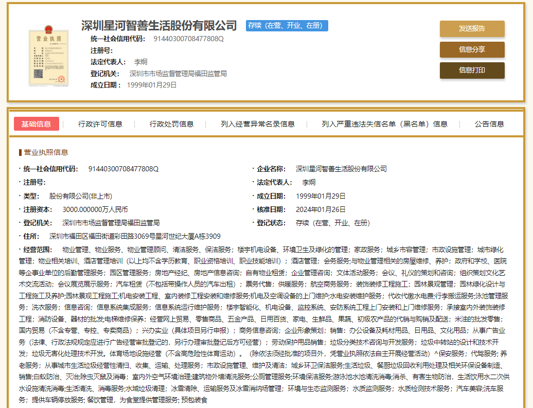Image resolution: width=533 pixels, height=408 pixels.
Task: Click the company name heading at the top
Action: [x=159, y=26]
